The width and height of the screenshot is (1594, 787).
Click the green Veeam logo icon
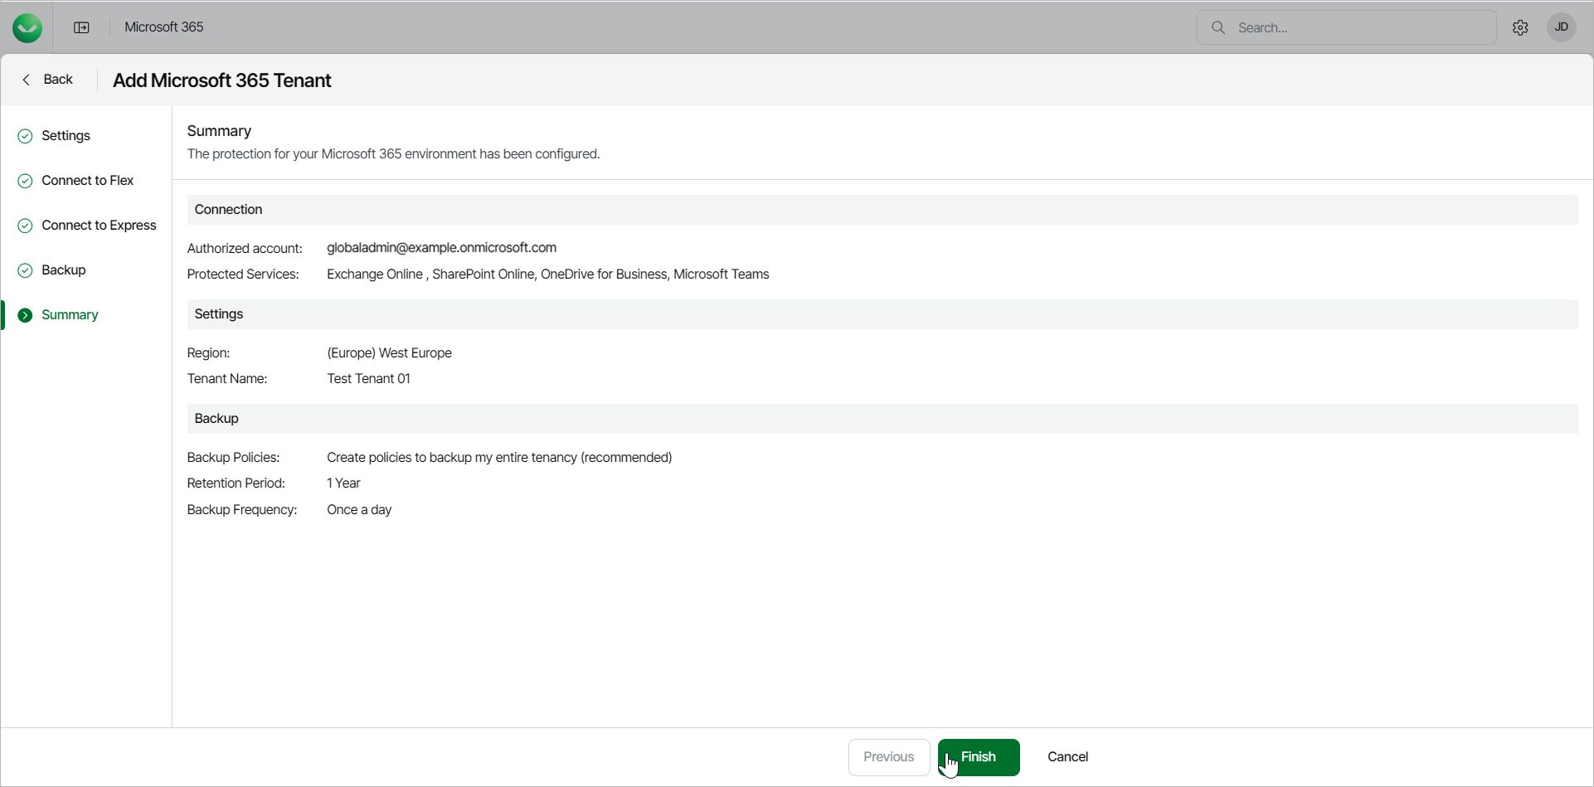(x=27, y=27)
